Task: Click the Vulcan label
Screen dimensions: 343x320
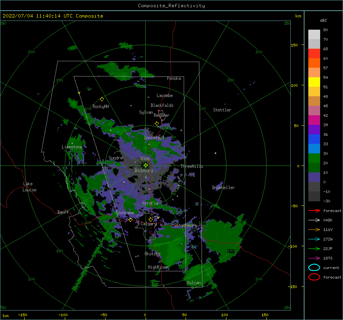Action: (x=194, y=283)
